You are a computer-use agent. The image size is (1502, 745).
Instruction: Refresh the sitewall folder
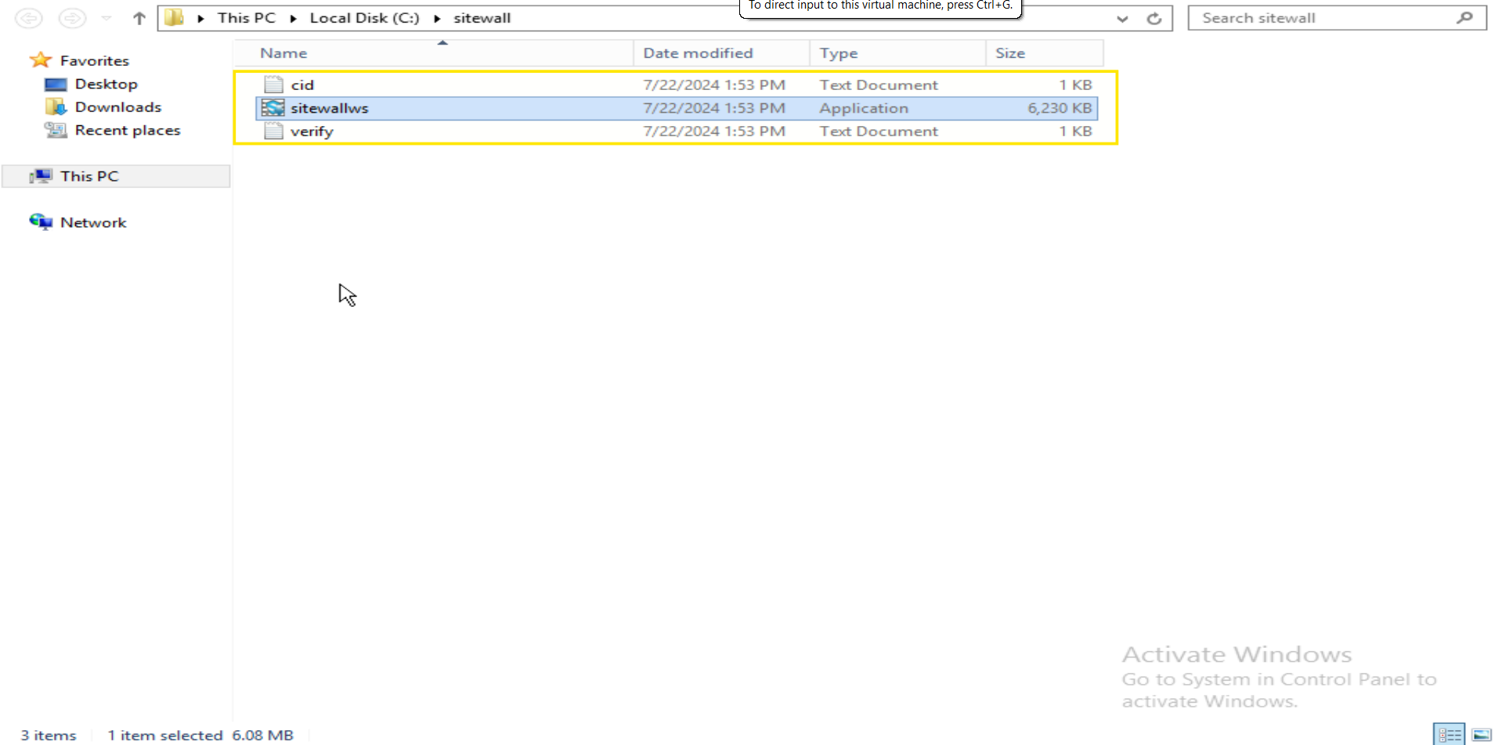(1154, 19)
